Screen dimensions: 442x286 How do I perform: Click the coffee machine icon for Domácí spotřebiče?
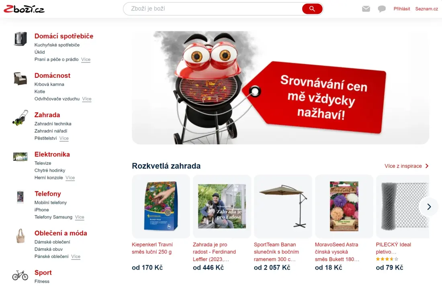[x=20, y=39]
